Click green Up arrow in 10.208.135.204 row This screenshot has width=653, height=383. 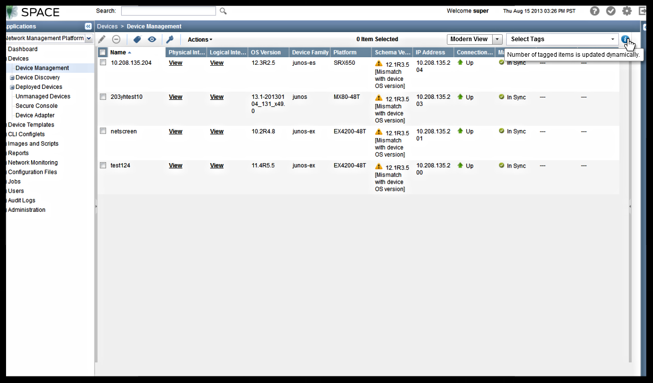[460, 62]
